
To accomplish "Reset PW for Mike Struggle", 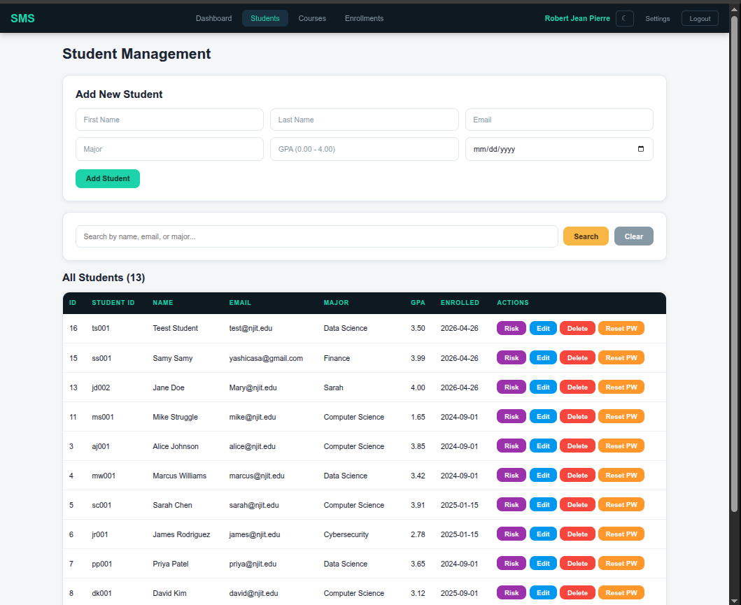I will coord(621,417).
